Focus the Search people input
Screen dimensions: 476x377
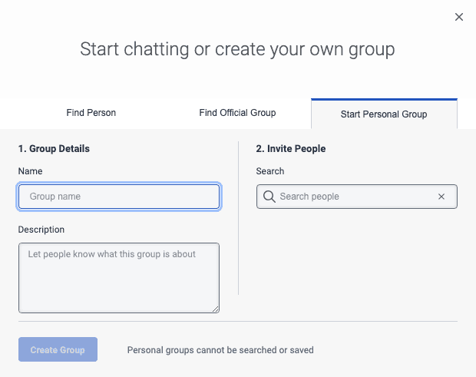353,197
